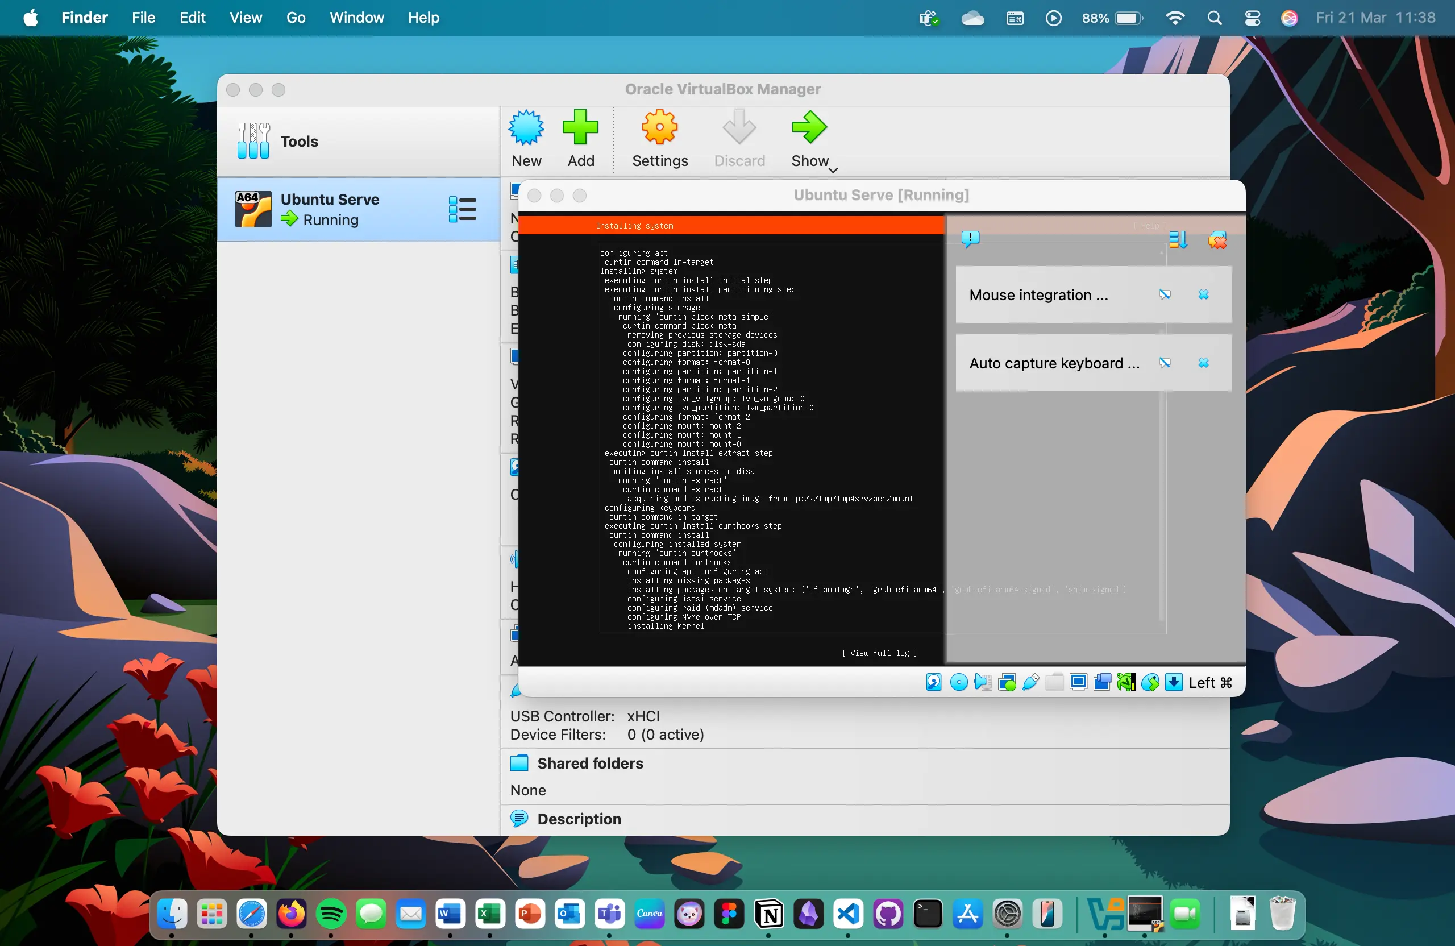This screenshot has width=1455, height=946.
Task: Click hard disk activity status icon
Action: (933, 682)
